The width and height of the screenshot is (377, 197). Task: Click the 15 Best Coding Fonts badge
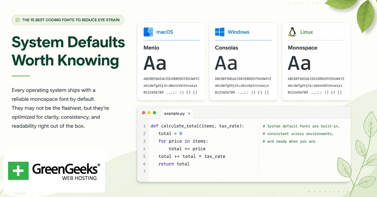(x=68, y=20)
